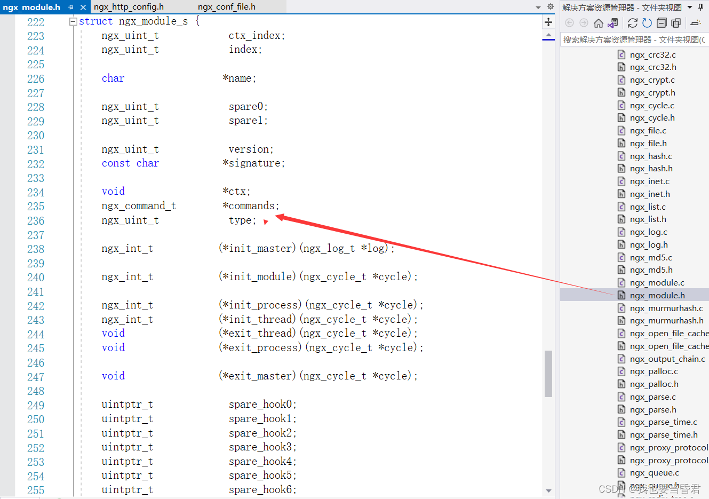Open ngx_inet.h from the tree
The height and width of the screenshot is (499, 709).
coord(650,194)
